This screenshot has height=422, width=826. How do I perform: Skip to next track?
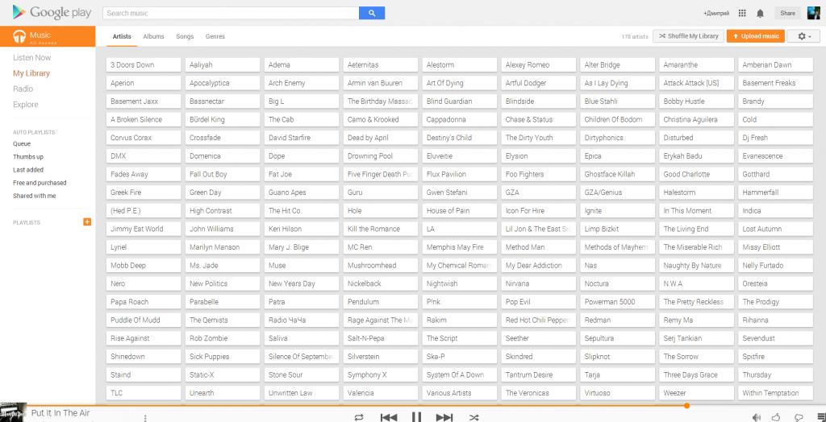444,417
